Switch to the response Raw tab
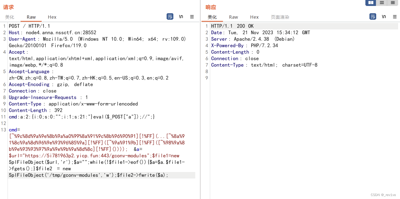The height and width of the screenshot is (199, 400). pos(233,17)
